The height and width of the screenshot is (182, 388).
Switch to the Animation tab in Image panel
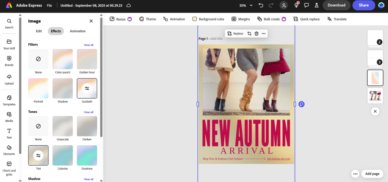pyautogui.click(x=78, y=31)
